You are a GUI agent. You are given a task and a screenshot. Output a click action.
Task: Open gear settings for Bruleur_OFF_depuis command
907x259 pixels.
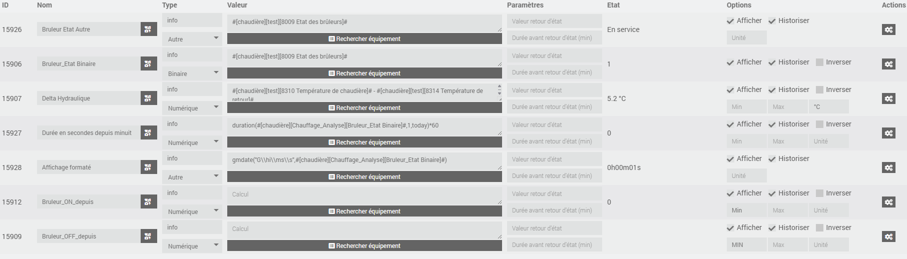tap(888, 236)
